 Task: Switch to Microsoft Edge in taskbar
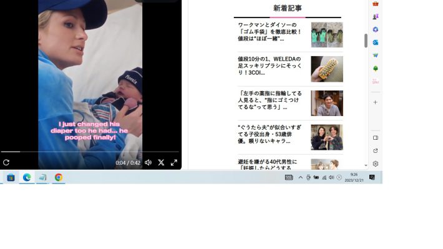(27, 177)
